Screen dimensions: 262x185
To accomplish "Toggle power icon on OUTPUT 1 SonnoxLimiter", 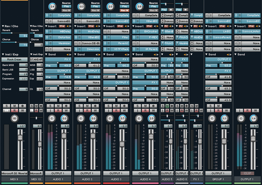I will 236,31.
